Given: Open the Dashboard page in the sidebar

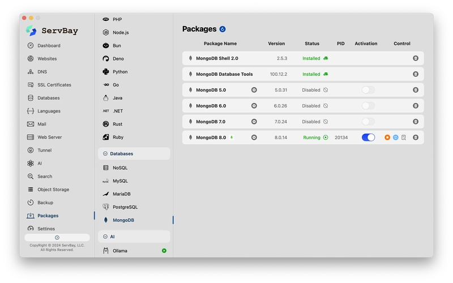Looking at the screenshot, I should coord(49,45).
